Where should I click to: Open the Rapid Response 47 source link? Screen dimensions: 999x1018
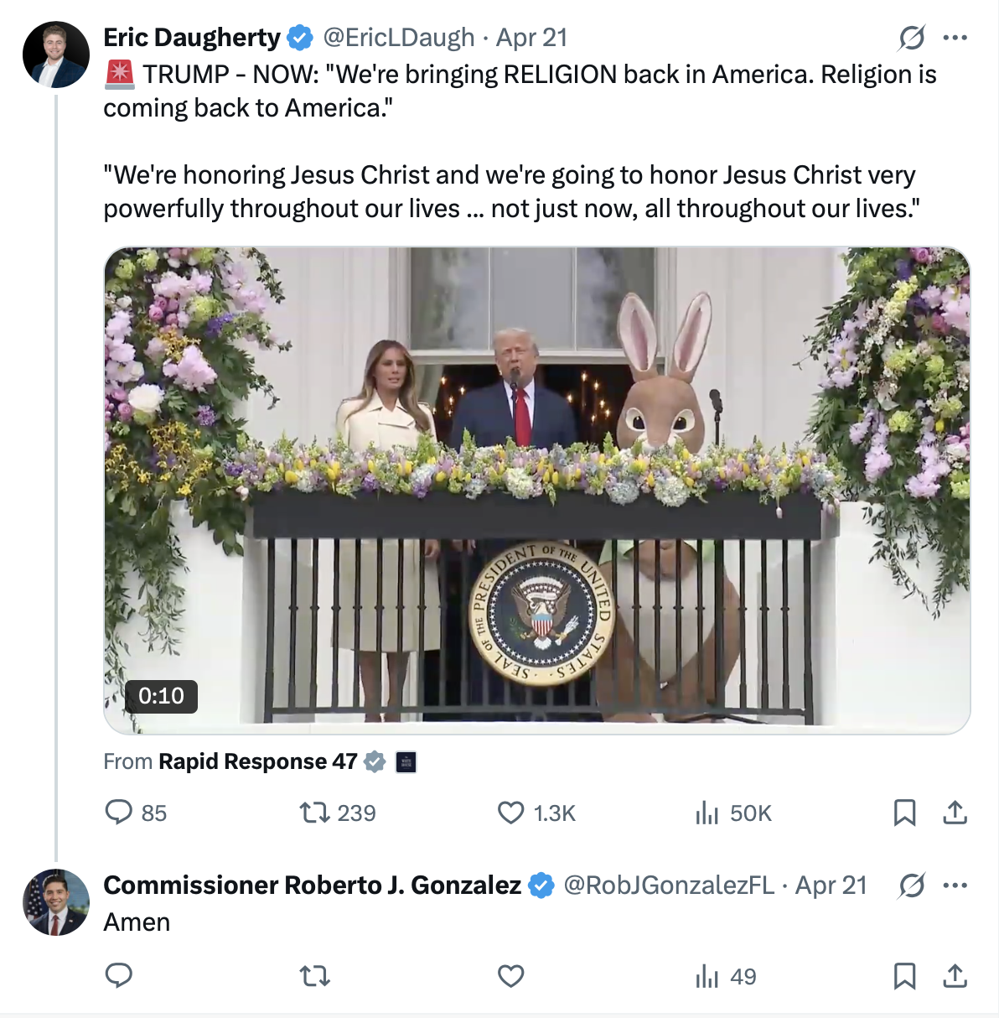(x=258, y=761)
